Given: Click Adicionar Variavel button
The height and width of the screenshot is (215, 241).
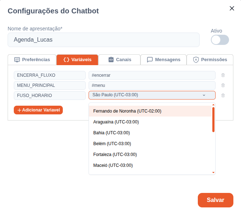Looking at the screenshot, I should 38,110.
